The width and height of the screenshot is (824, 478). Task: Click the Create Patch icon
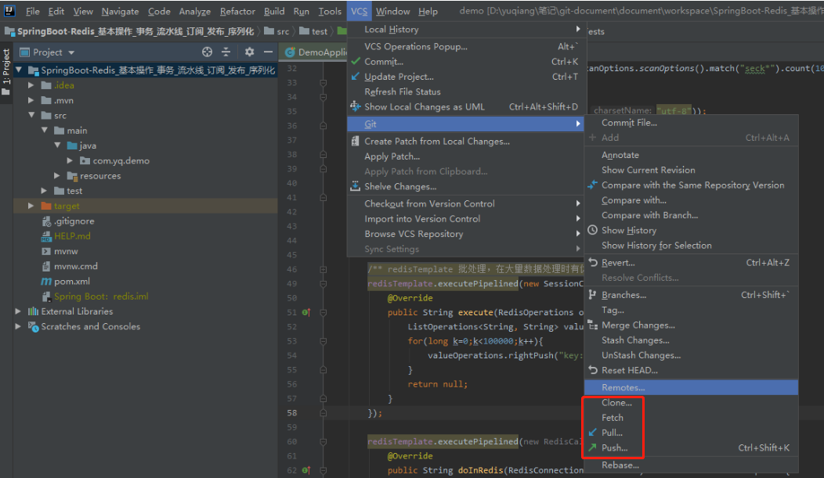pos(356,141)
